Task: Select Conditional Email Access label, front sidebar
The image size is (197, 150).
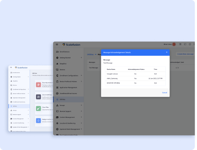Action: pos(68,93)
